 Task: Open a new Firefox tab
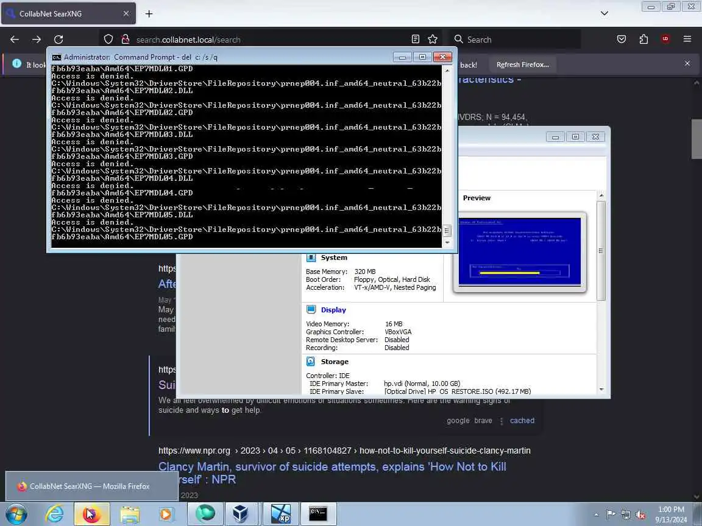pyautogui.click(x=149, y=14)
